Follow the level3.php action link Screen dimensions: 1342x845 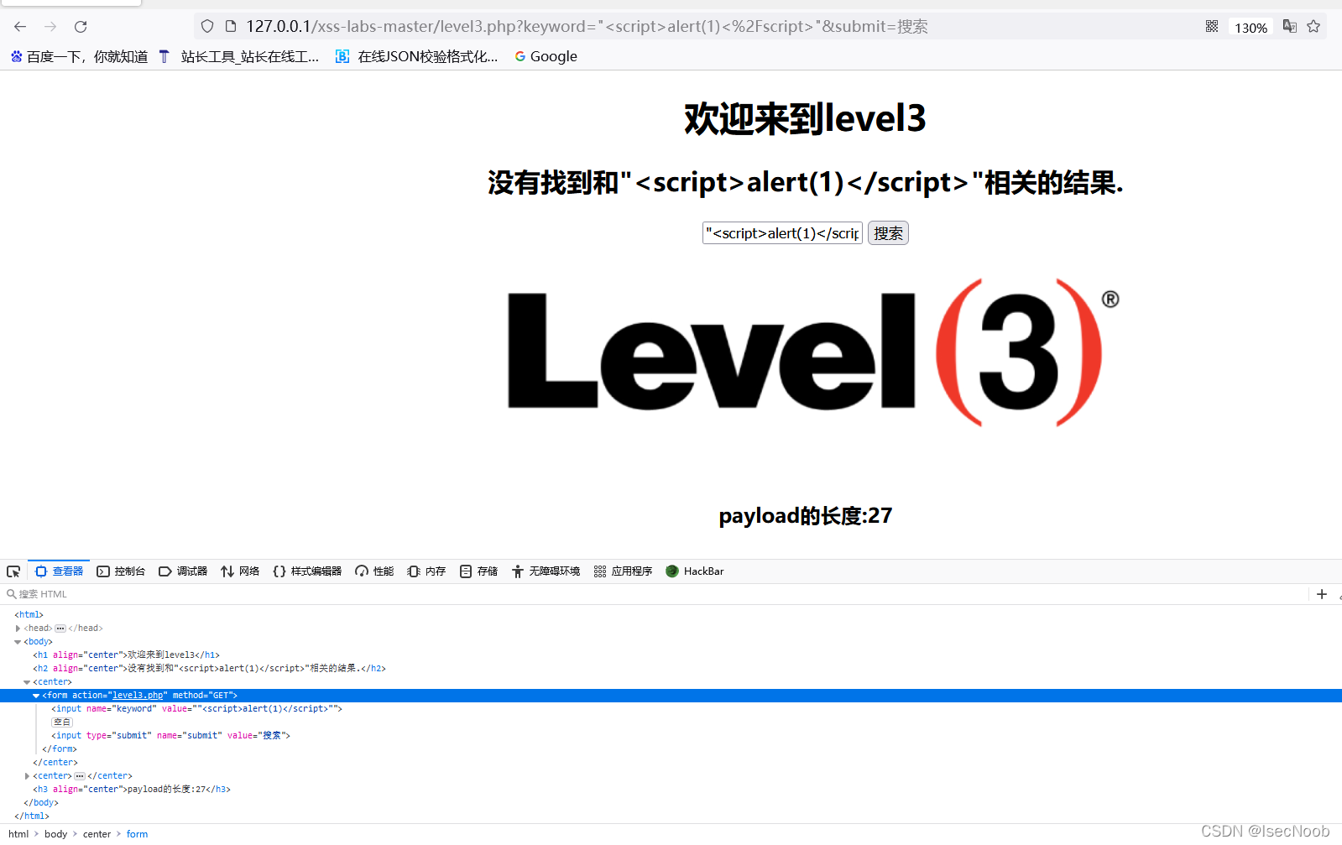pyautogui.click(x=138, y=696)
